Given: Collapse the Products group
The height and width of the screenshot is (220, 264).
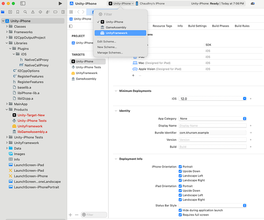Looking at the screenshot, I should click(7, 109).
